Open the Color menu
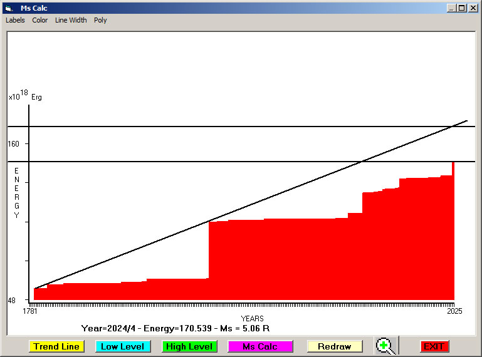The image size is (482, 357). pyautogui.click(x=40, y=20)
